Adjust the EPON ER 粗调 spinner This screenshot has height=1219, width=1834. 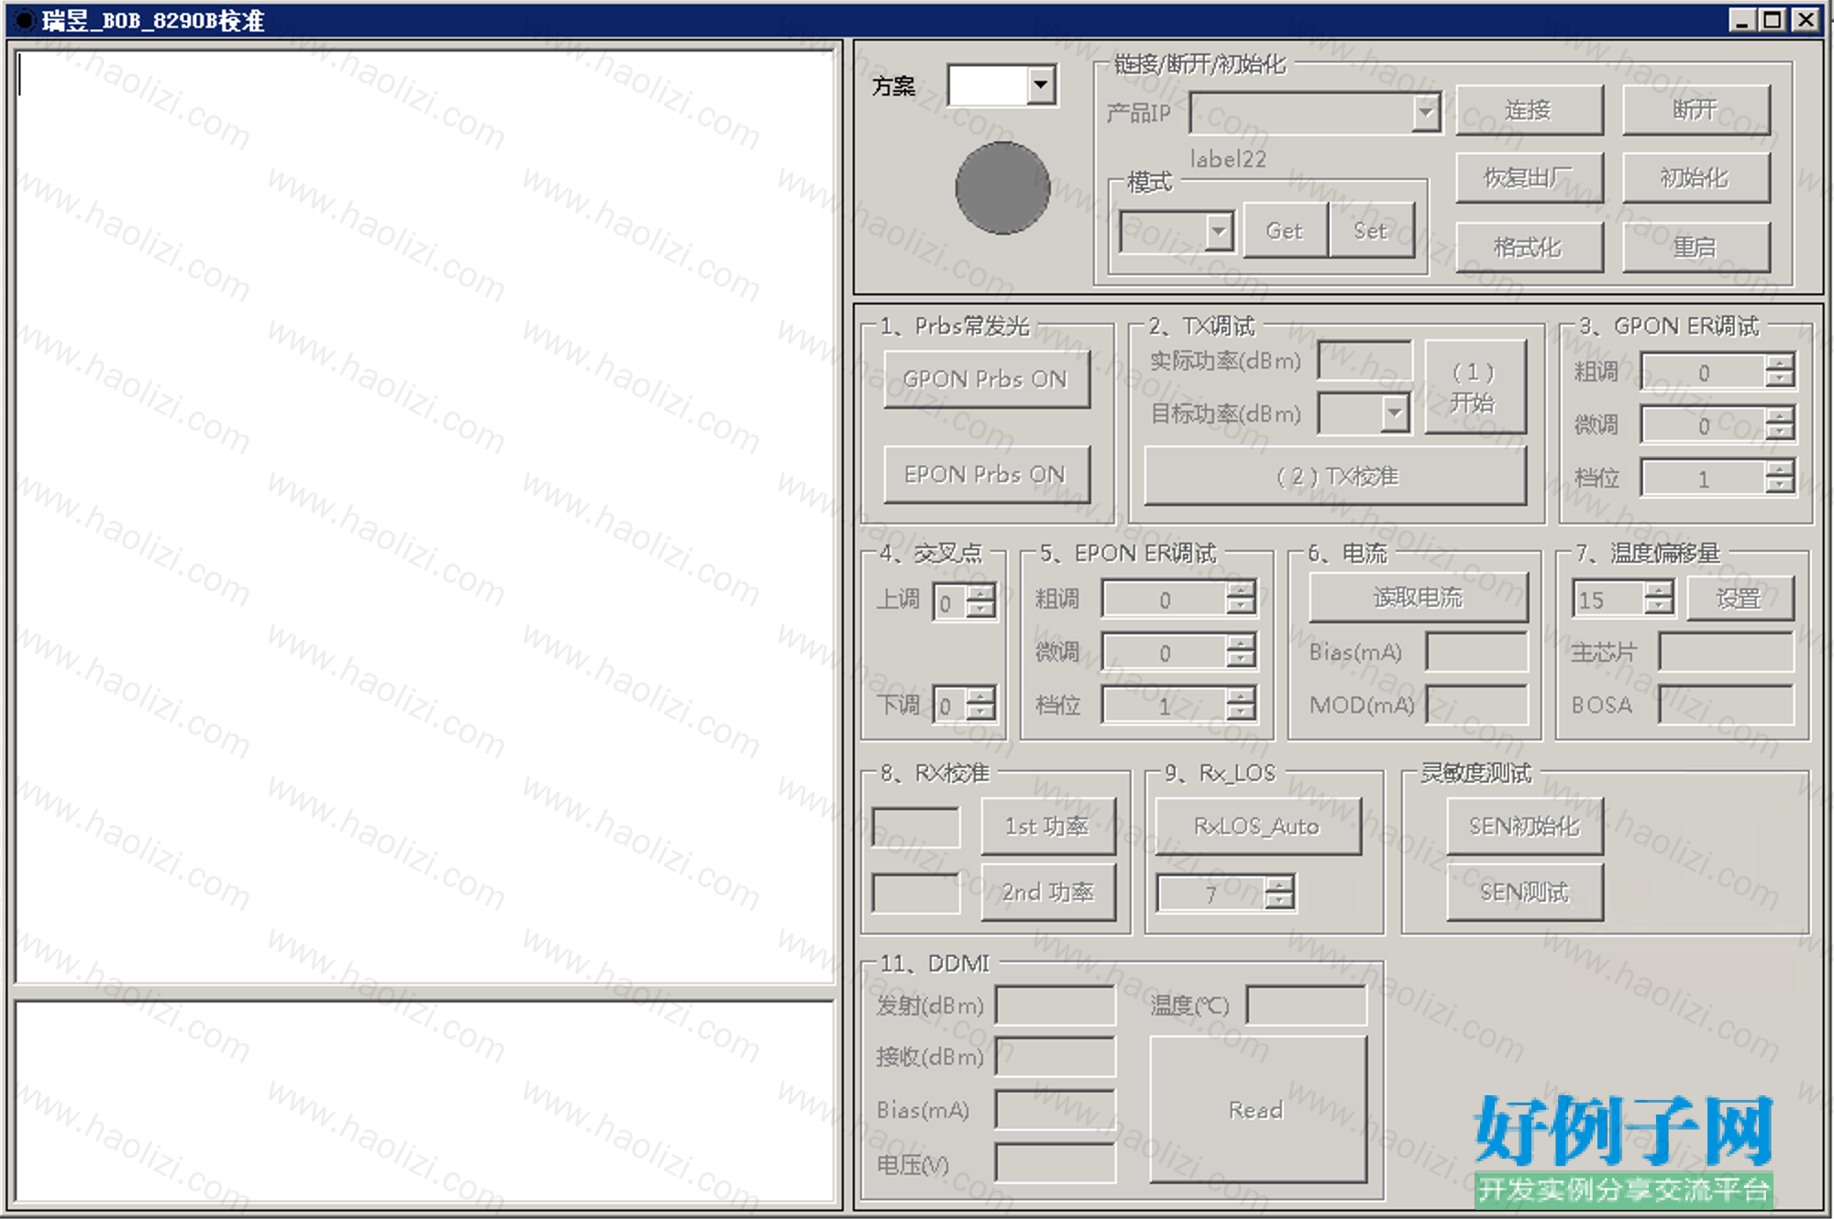point(1178,599)
